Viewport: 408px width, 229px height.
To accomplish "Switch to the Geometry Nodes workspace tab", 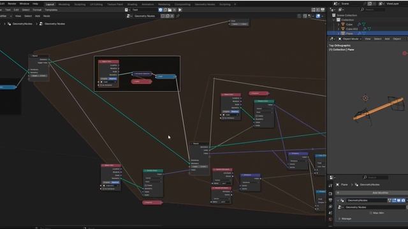I will pyautogui.click(x=205, y=4).
